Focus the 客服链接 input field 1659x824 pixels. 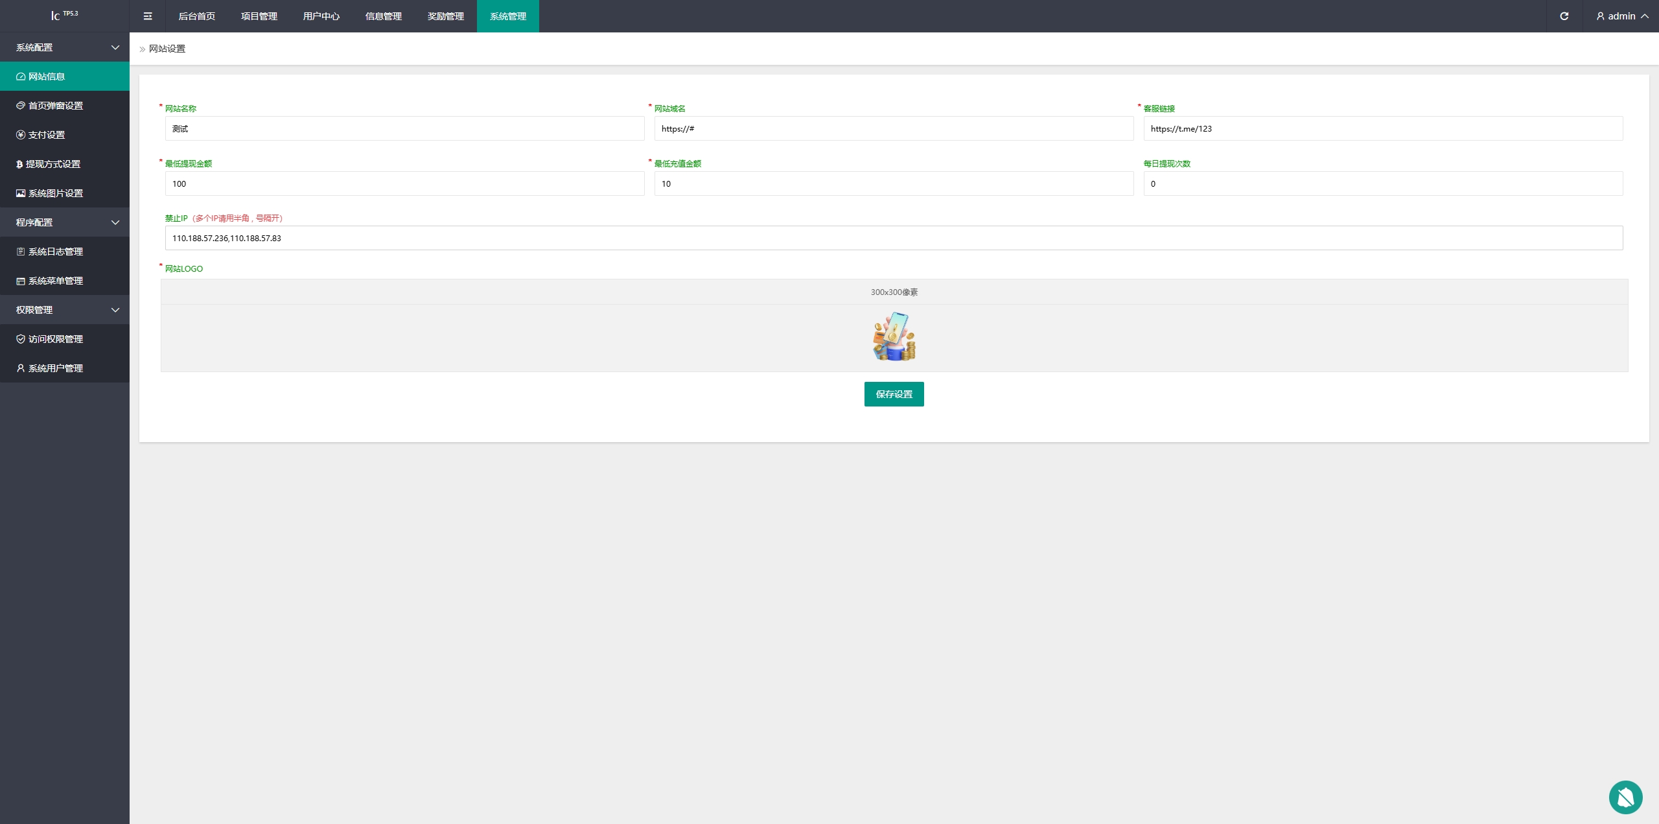point(1384,128)
